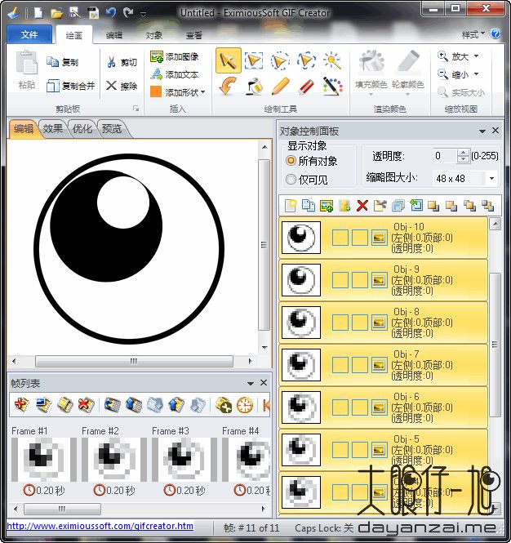Select the freeform lasso selection tool
The height and width of the screenshot is (543, 511).
[306, 60]
